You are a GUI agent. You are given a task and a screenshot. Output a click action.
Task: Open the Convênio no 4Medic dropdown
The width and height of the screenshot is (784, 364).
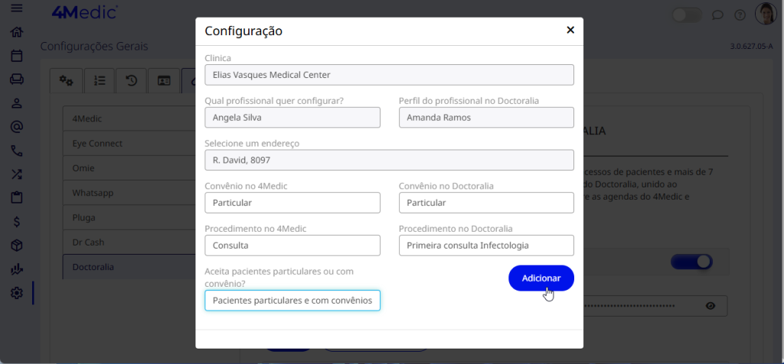tap(292, 203)
